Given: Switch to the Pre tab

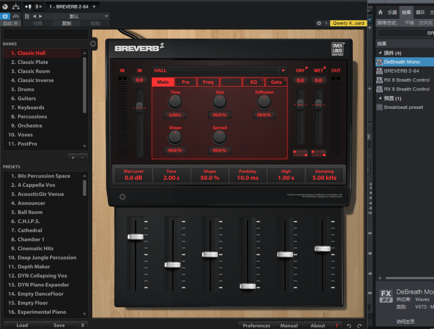Looking at the screenshot, I should tap(186, 82).
